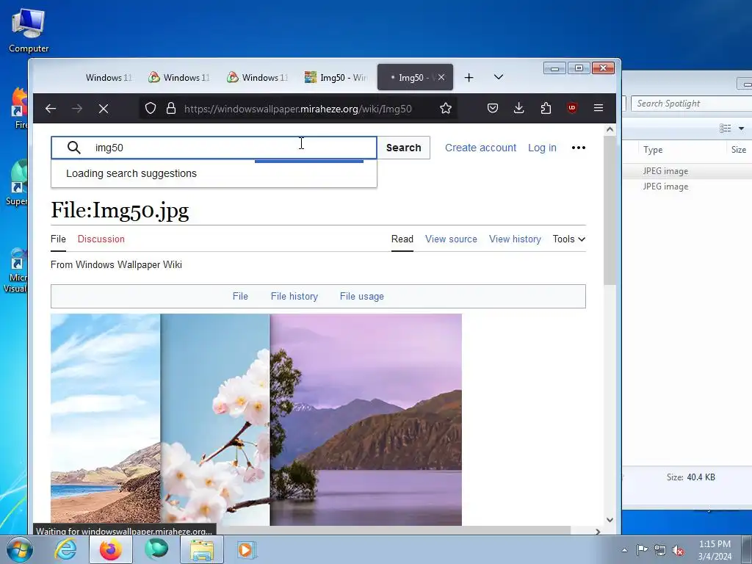Jump to the File section link

click(x=240, y=297)
